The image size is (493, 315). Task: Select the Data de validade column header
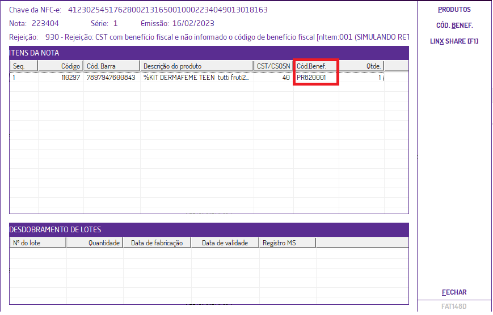(x=225, y=243)
